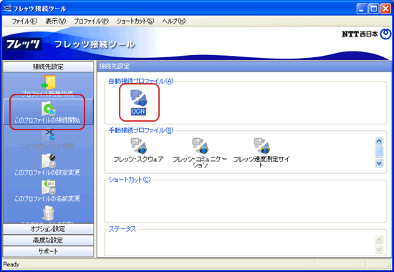
Task: Select the OCN auto-connect profile icon
Action: (x=139, y=98)
